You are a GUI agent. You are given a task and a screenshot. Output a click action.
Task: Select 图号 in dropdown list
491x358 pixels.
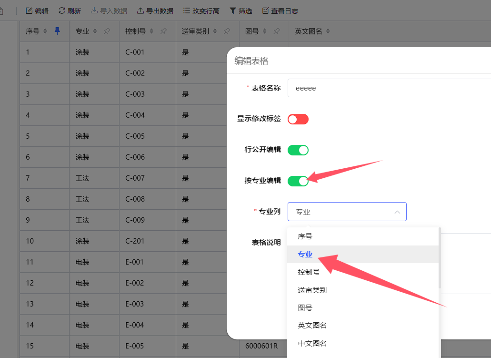click(x=362, y=307)
